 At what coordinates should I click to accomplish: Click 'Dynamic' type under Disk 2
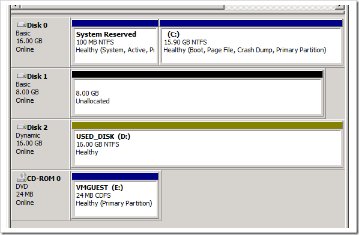pyautogui.click(x=28, y=136)
